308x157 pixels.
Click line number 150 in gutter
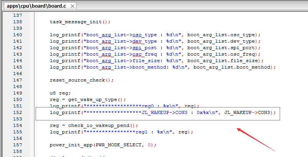click(18, 99)
